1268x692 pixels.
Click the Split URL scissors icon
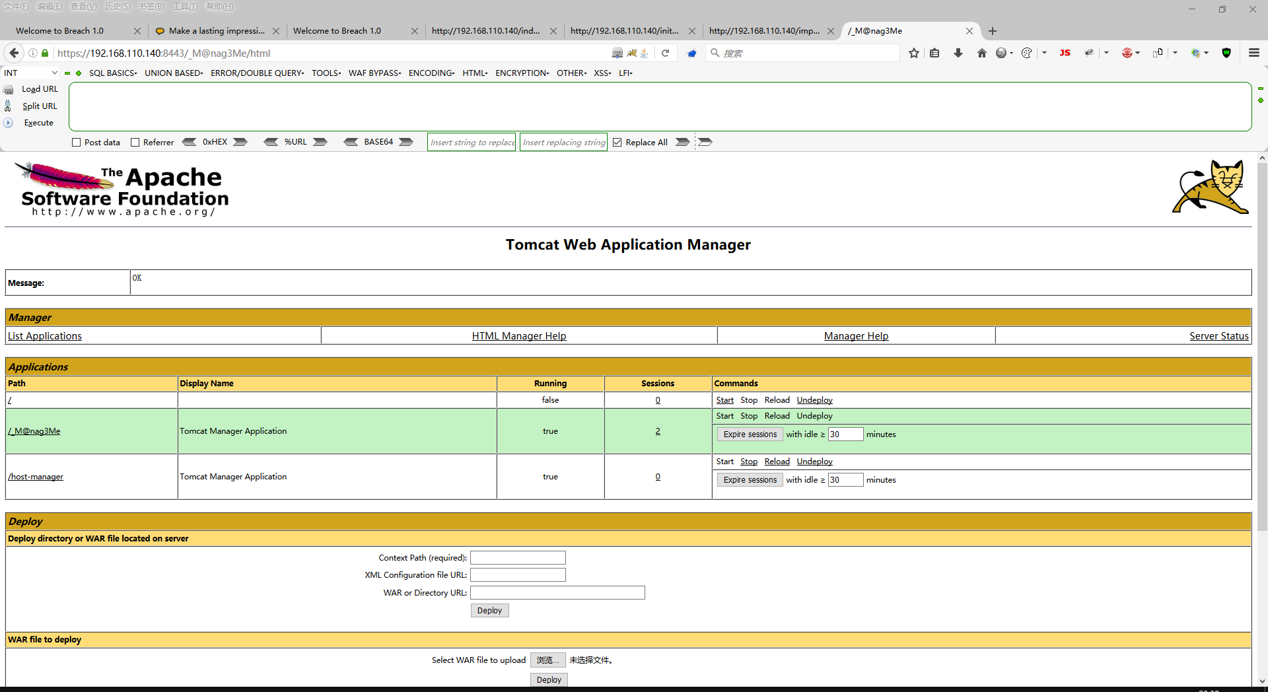coord(8,106)
